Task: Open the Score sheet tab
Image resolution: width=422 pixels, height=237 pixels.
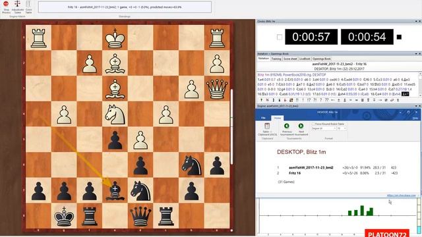Action: click(x=290, y=59)
